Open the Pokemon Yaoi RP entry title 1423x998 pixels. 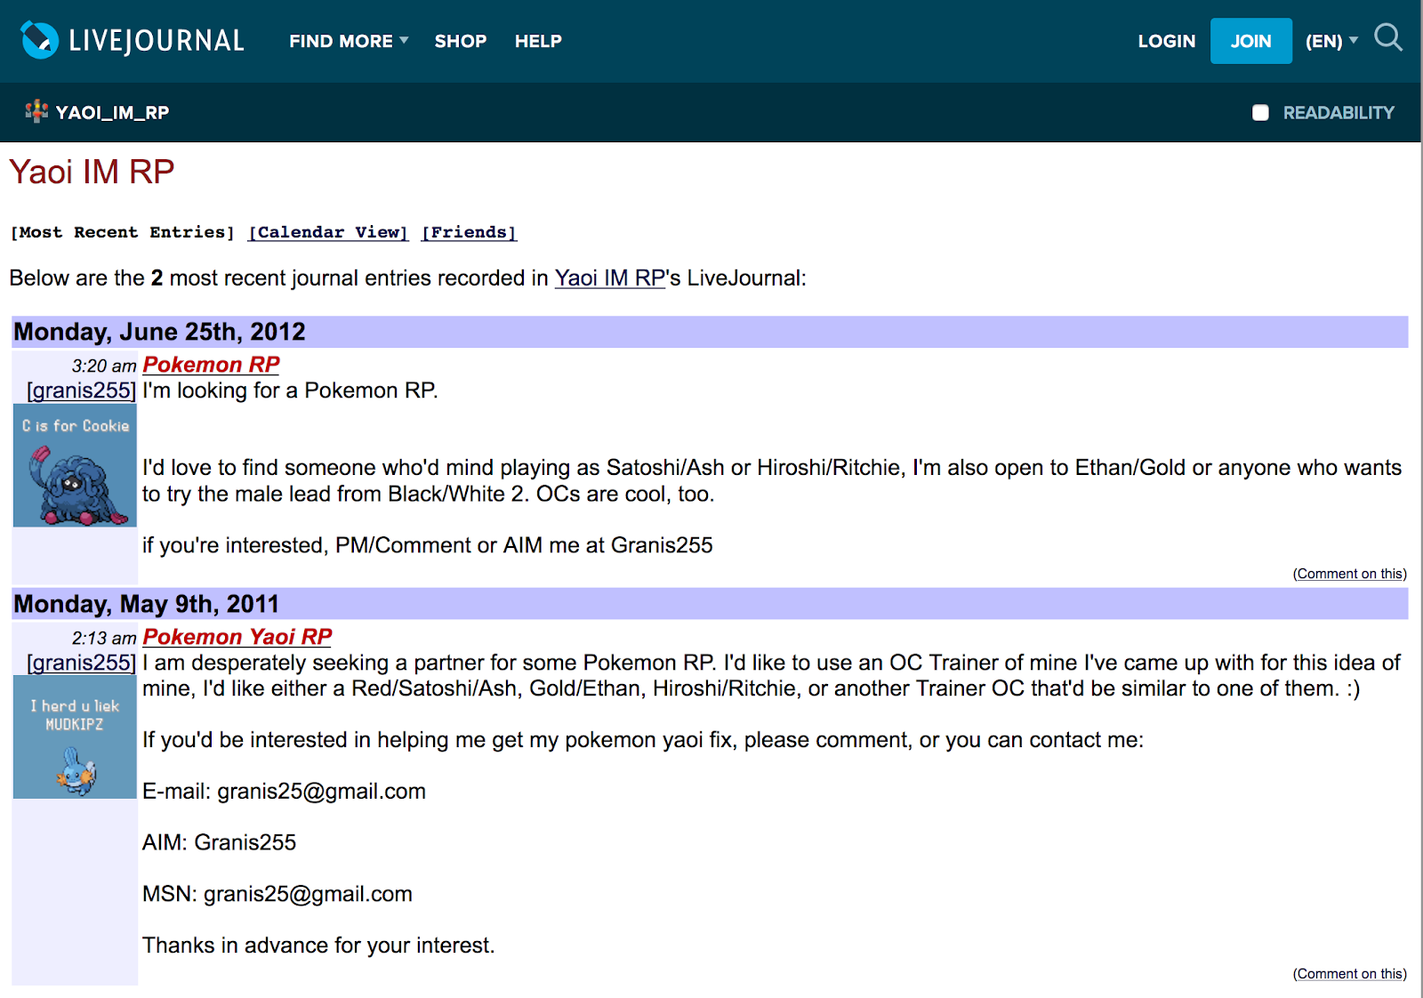click(x=237, y=637)
